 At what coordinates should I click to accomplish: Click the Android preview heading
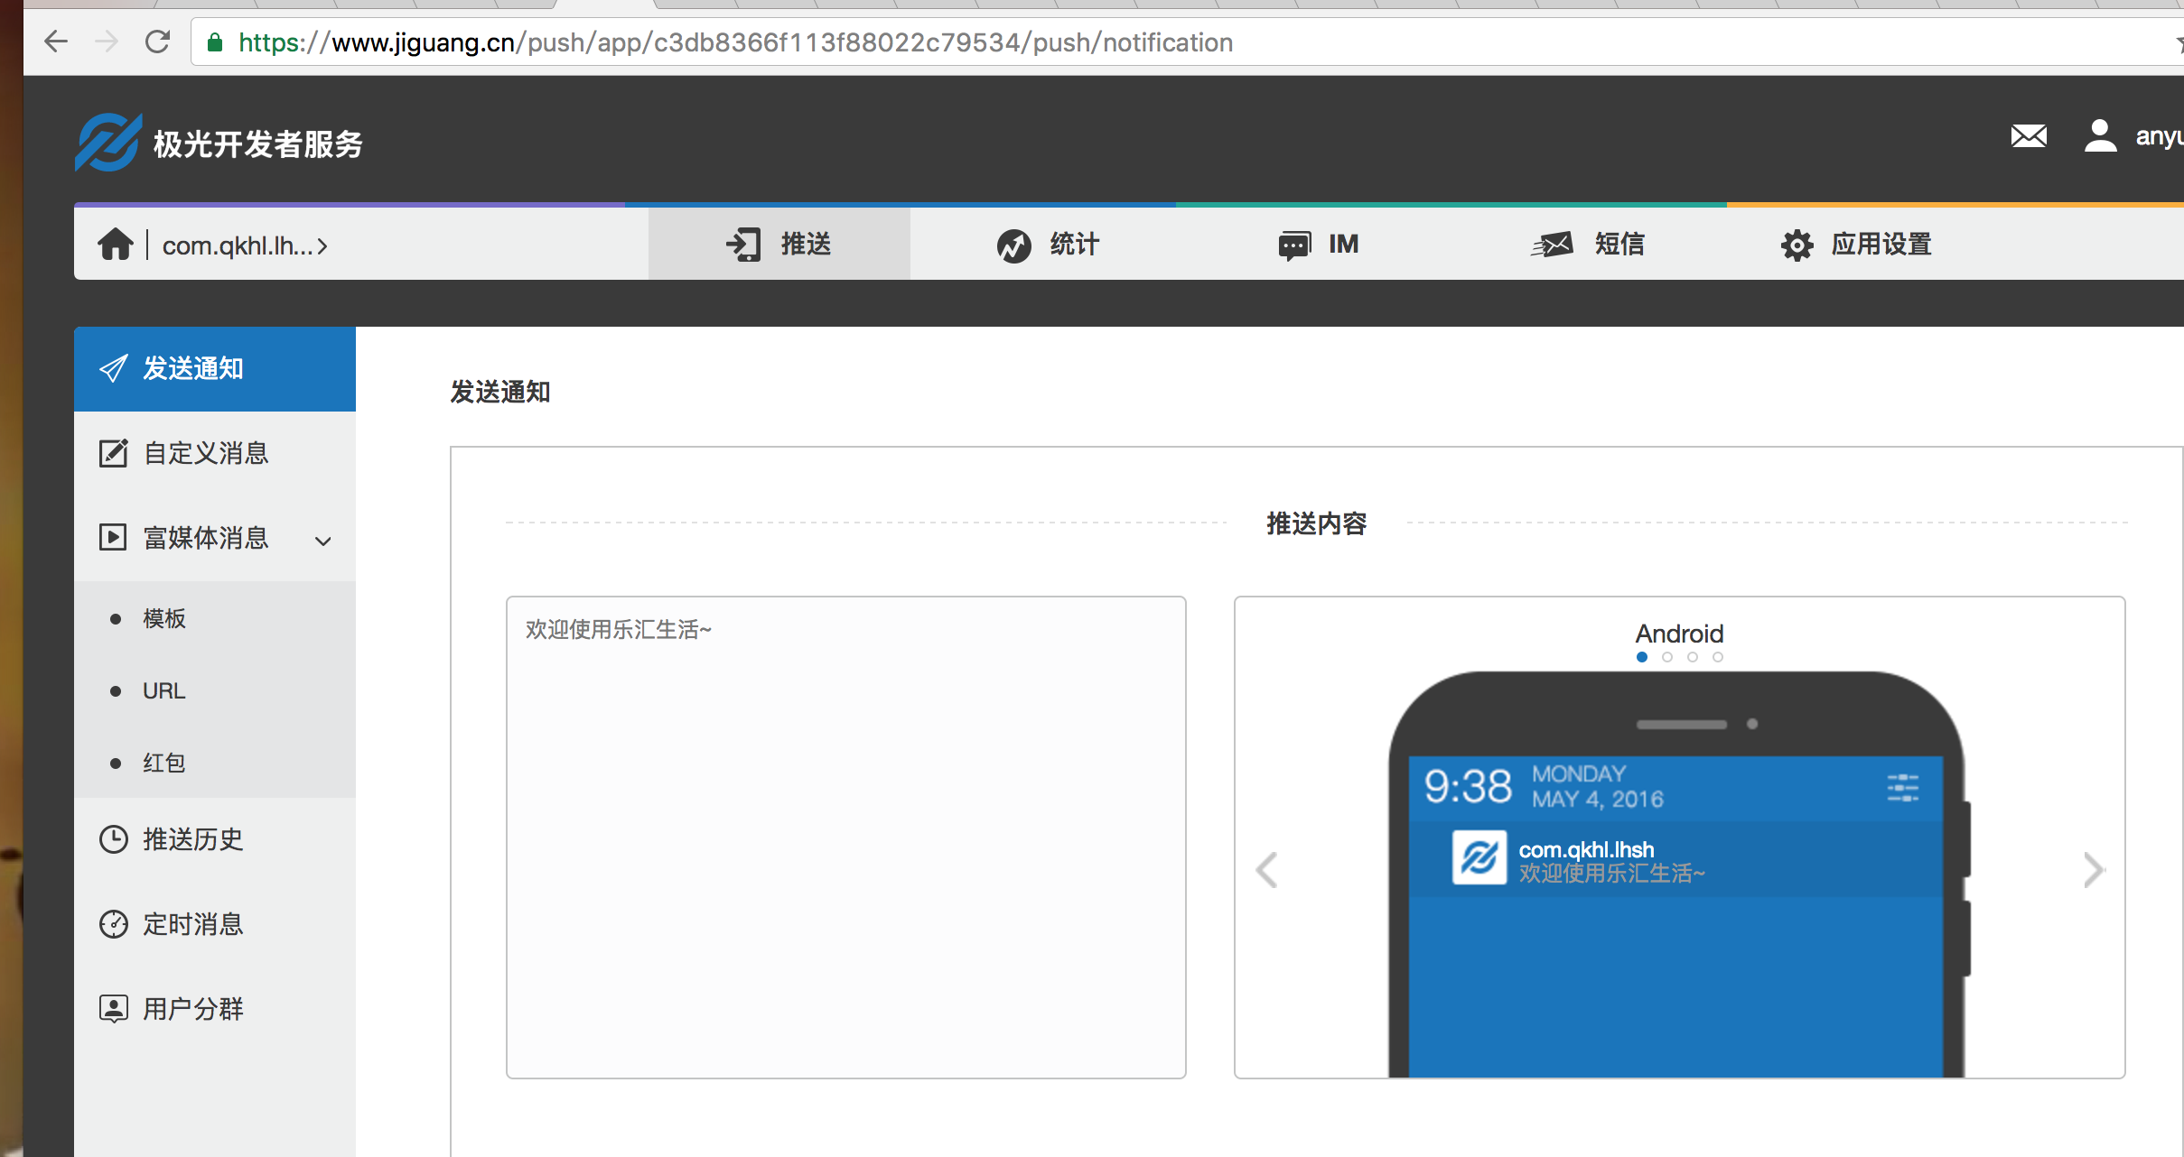pyautogui.click(x=1679, y=634)
